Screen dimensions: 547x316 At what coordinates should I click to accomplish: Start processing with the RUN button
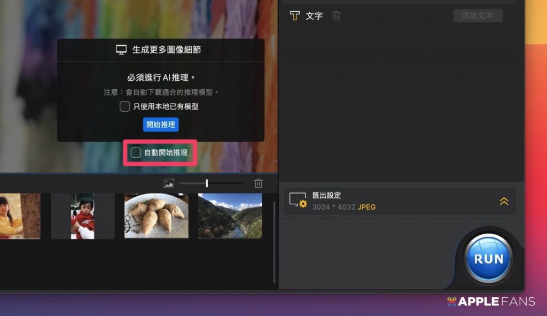(x=488, y=258)
